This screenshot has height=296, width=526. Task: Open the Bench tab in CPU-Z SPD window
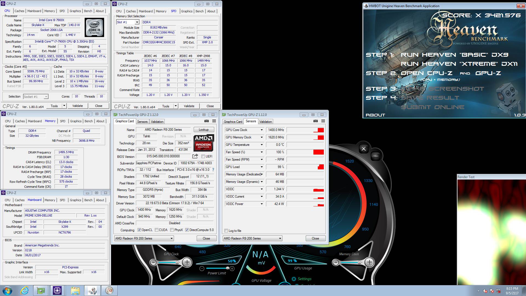199,11
